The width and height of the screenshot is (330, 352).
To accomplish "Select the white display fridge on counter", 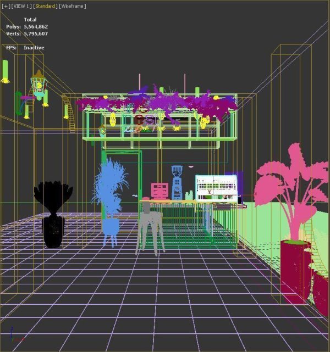I will click(x=216, y=188).
